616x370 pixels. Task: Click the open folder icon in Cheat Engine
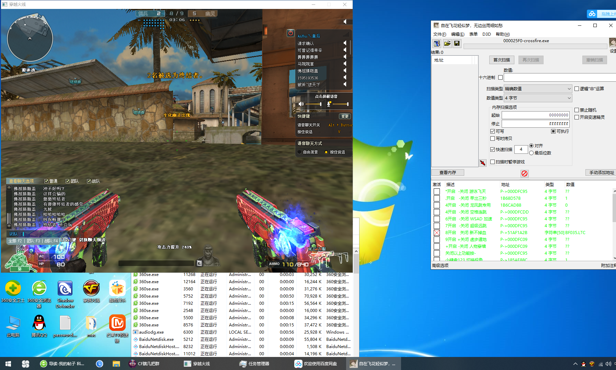click(x=447, y=43)
